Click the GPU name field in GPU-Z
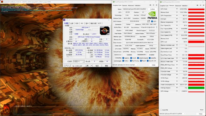This screenshot has width=206, height=116. click(135, 9)
